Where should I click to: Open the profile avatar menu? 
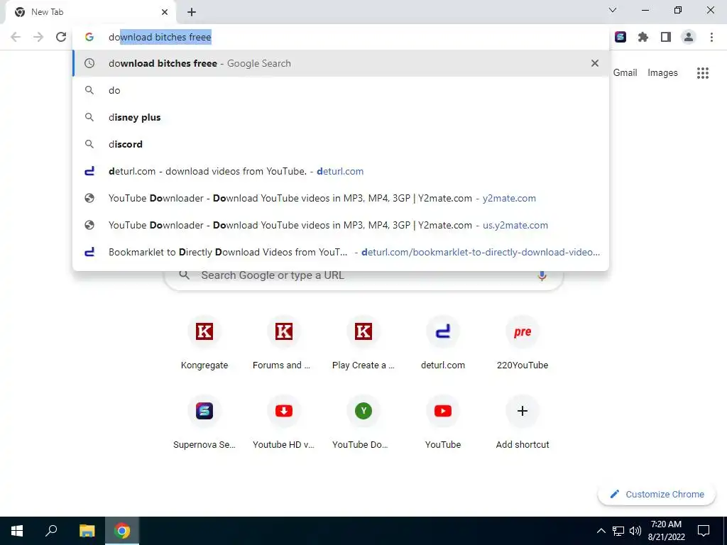tap(689, 37)
